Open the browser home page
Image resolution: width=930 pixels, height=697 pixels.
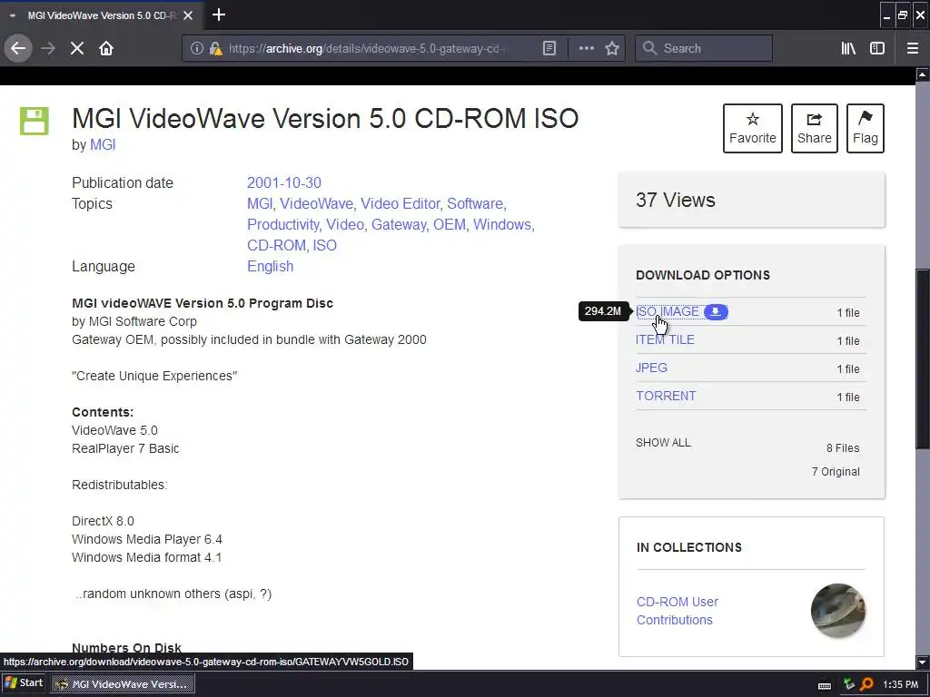106,49
